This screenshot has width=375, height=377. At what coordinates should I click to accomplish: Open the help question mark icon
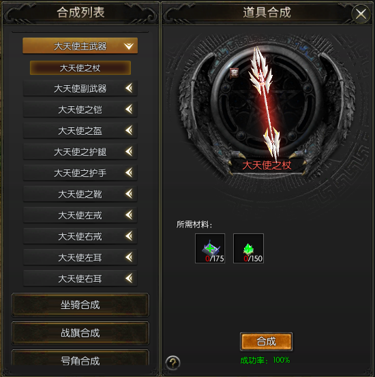tap(173, 362)
